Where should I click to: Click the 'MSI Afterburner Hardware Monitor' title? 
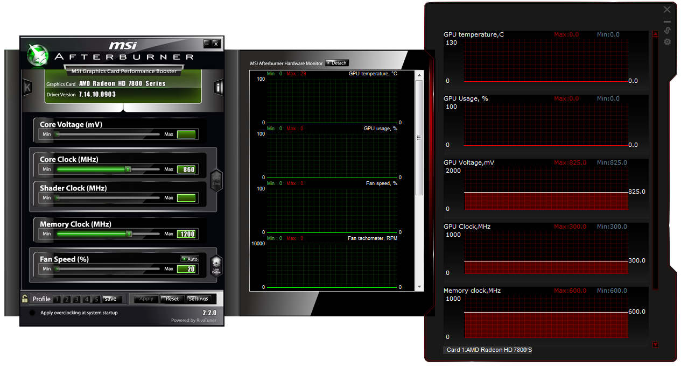[x=286, y=63]
